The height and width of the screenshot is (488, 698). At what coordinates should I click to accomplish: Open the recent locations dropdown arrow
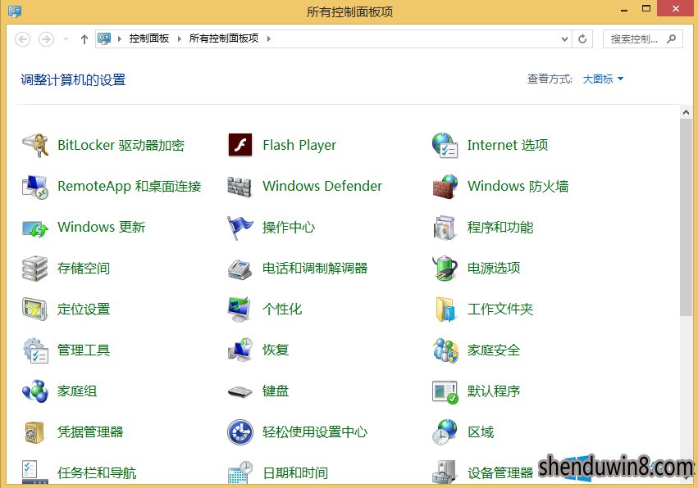(66, 39)
